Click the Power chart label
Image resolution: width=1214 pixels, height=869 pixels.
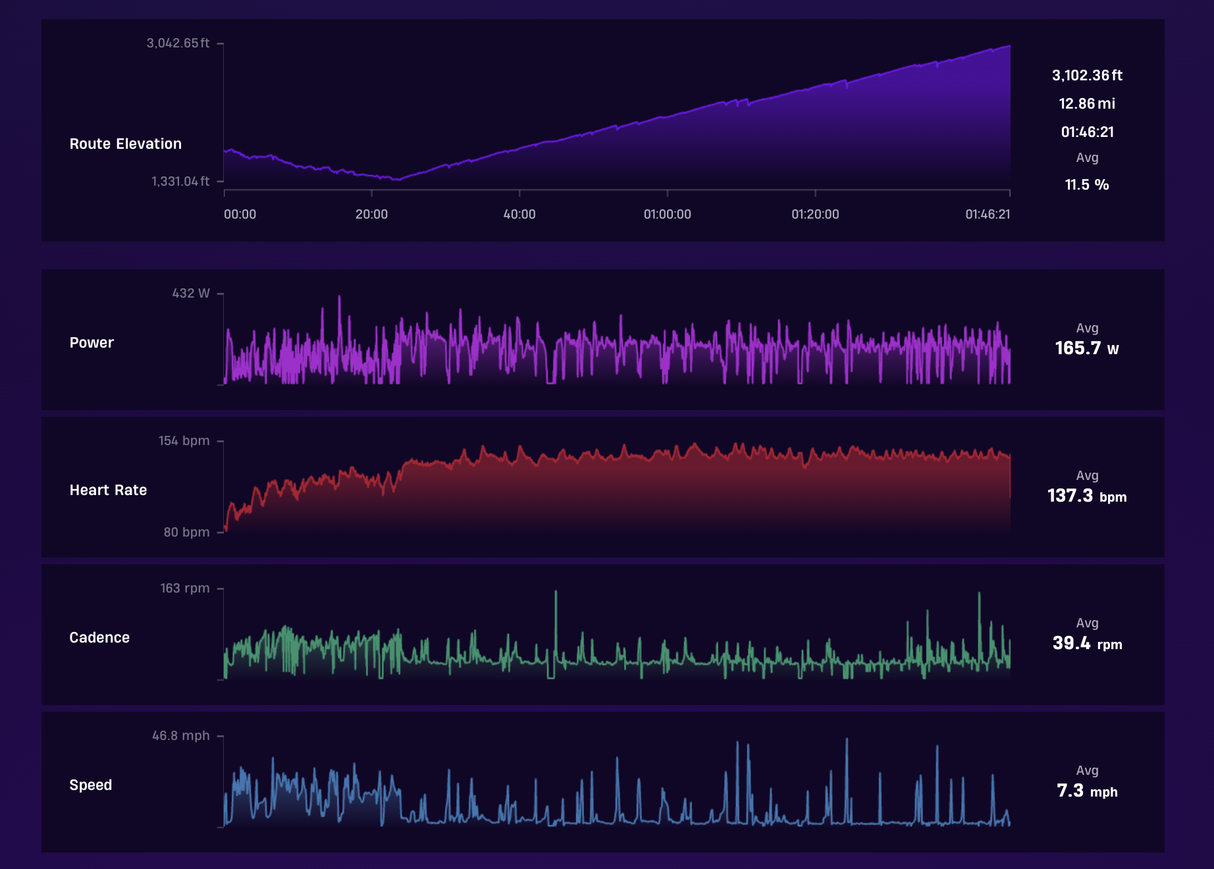click(x=92, y=342)
